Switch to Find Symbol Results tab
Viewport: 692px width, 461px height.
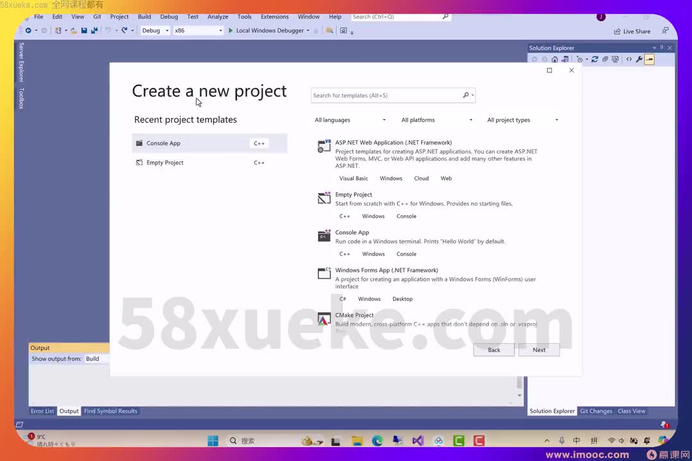[x=111, y=410]
